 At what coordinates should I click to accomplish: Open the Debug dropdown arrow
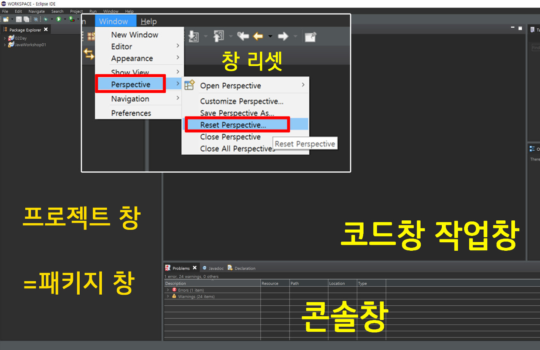point(52,19)
